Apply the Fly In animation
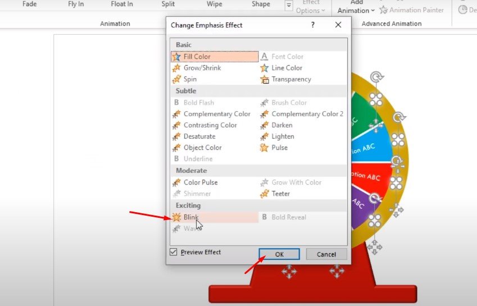This screenshot has width=477, height=306. pyautogui.click(x=76, y=4)
